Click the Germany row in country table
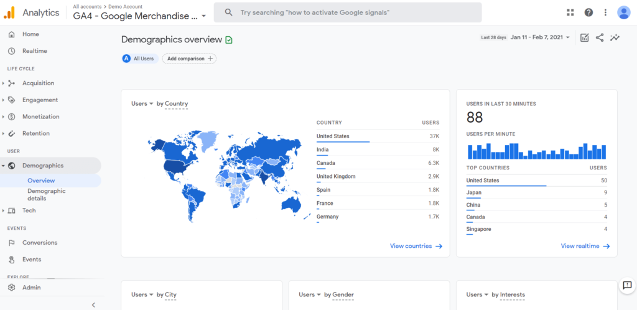The image size is (637, 310). (x=378, y=217)
